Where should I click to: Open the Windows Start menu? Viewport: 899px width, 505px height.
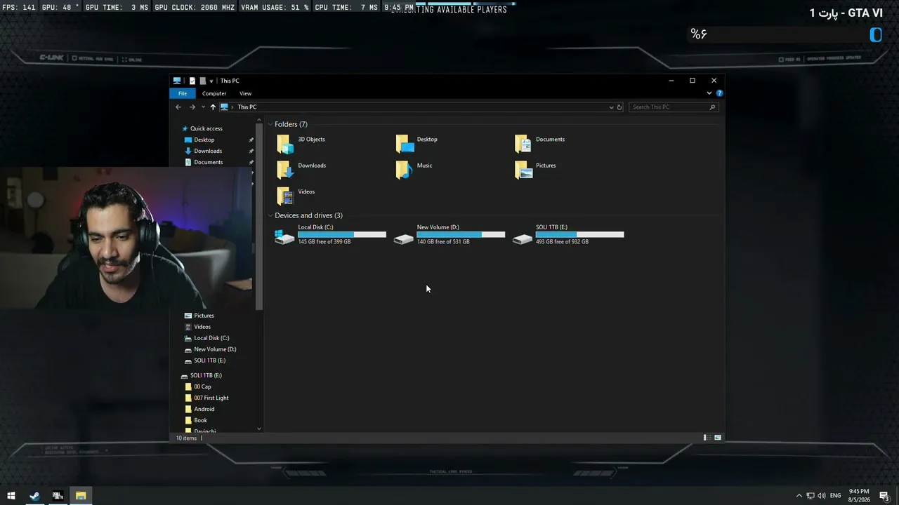coord(11,496)
